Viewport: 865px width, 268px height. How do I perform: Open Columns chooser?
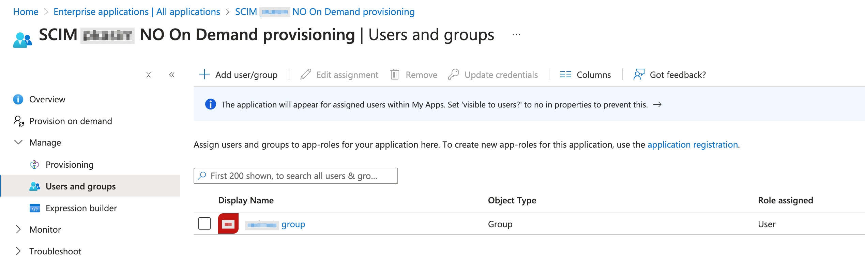click(594, 75)
